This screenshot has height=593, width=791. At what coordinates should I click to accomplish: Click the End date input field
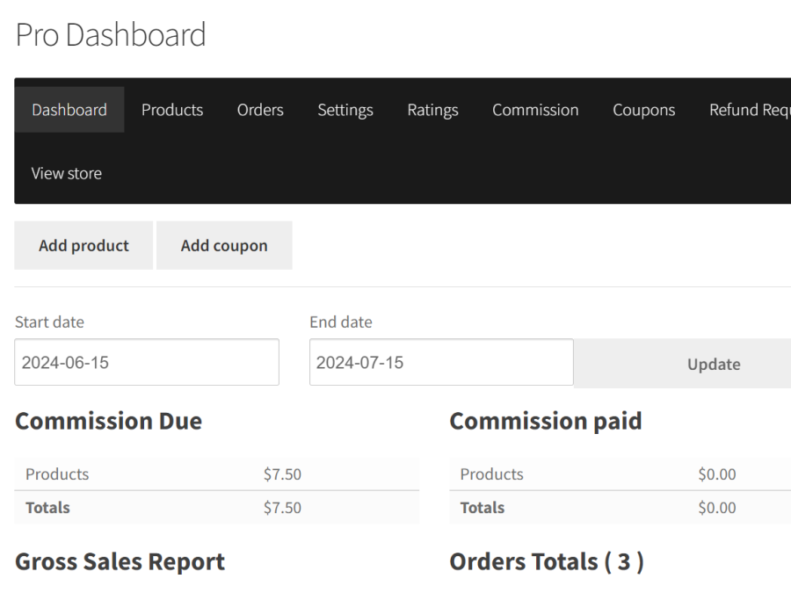click(440, 362)
